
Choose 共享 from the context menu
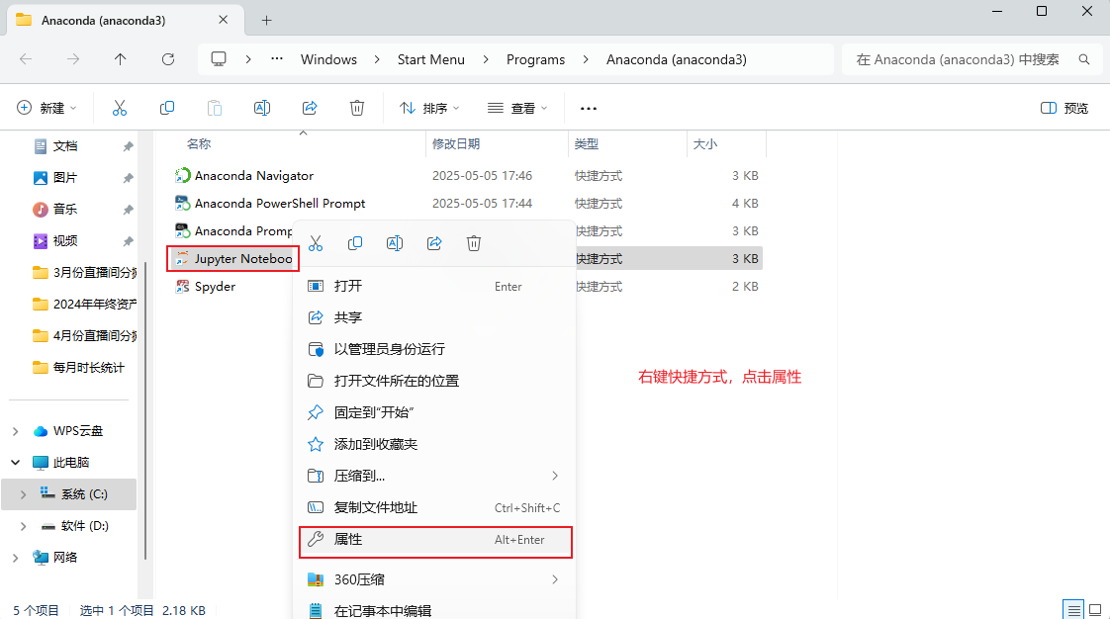pyautogui.click(x=434, y=317)
